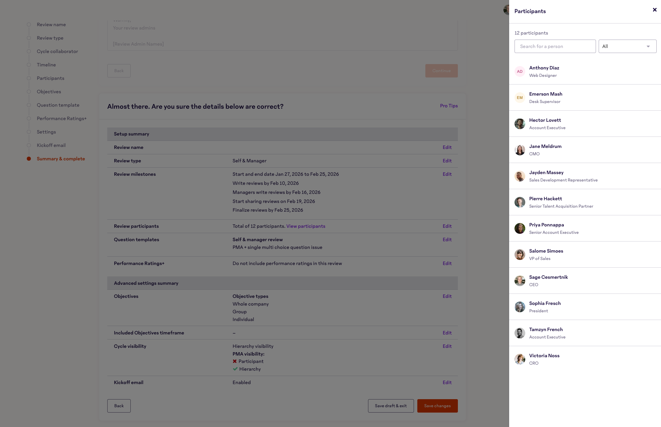Click Emerson Mash's EM avatar

coord(520,98)
